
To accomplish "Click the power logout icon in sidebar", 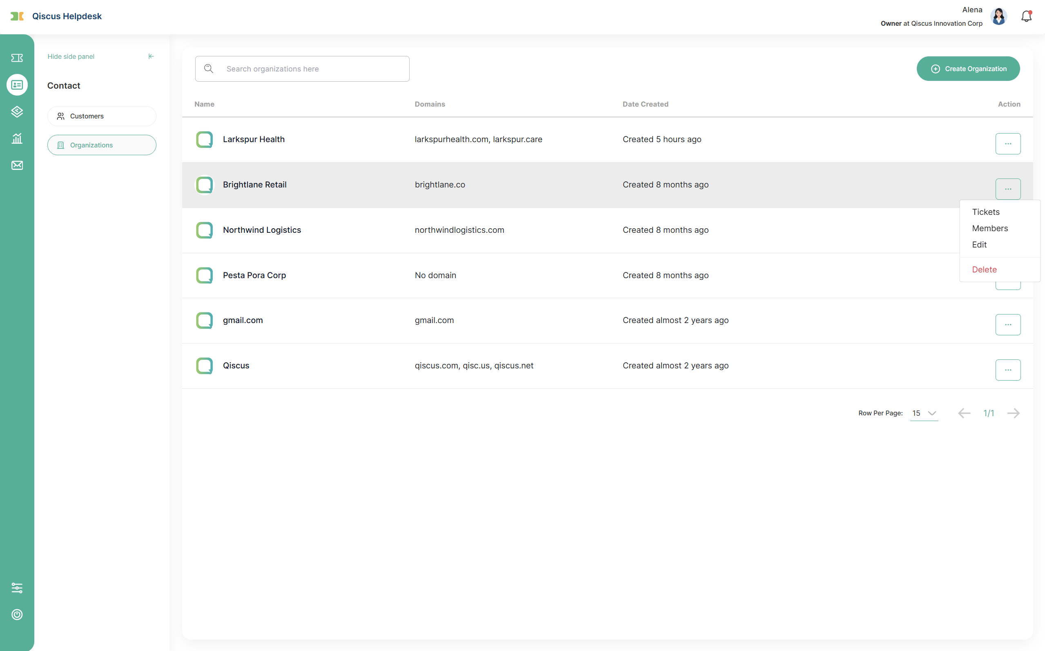I will pos(17,614).
